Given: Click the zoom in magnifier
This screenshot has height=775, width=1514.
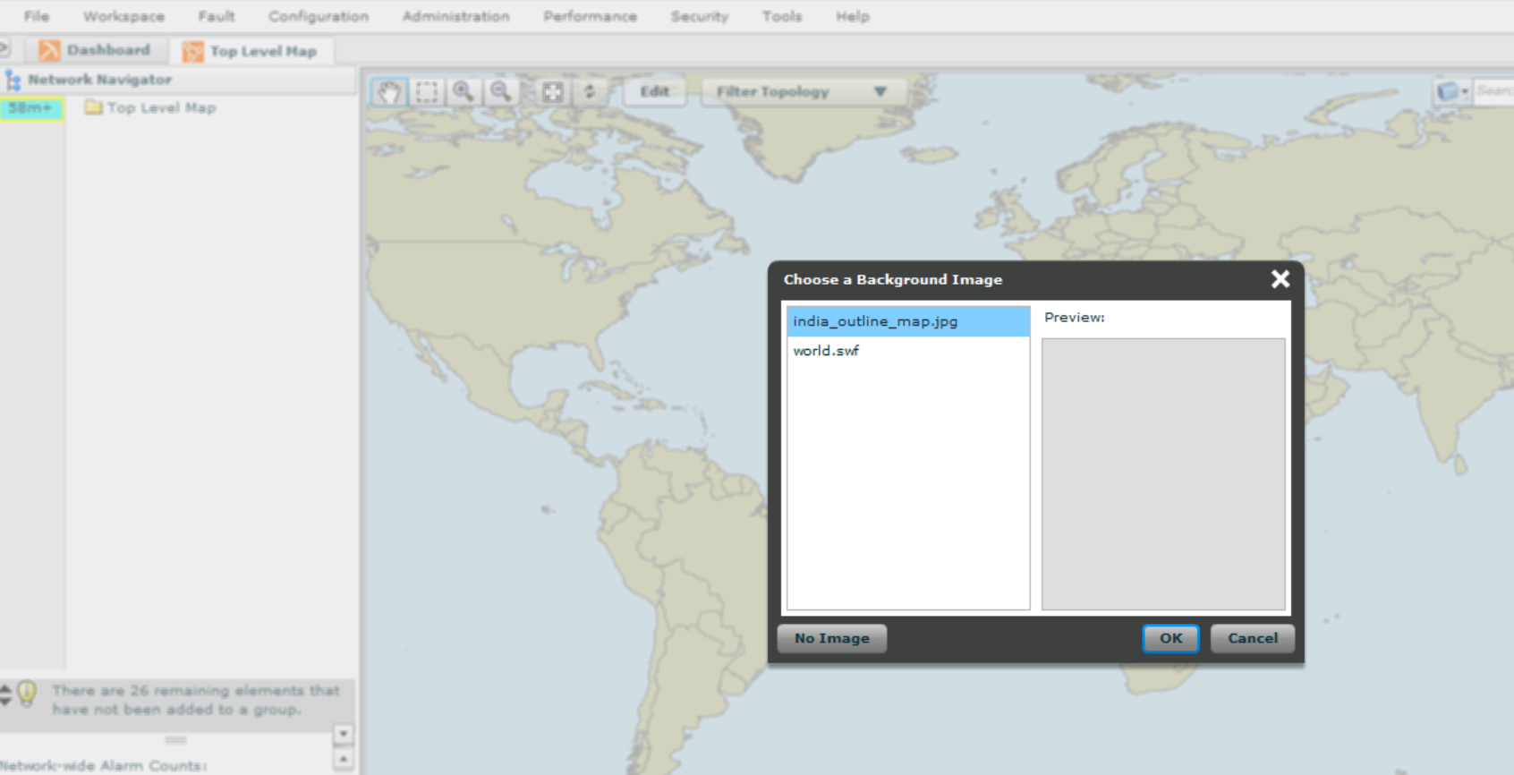Looking at the screenshot, I should [464, 91].
